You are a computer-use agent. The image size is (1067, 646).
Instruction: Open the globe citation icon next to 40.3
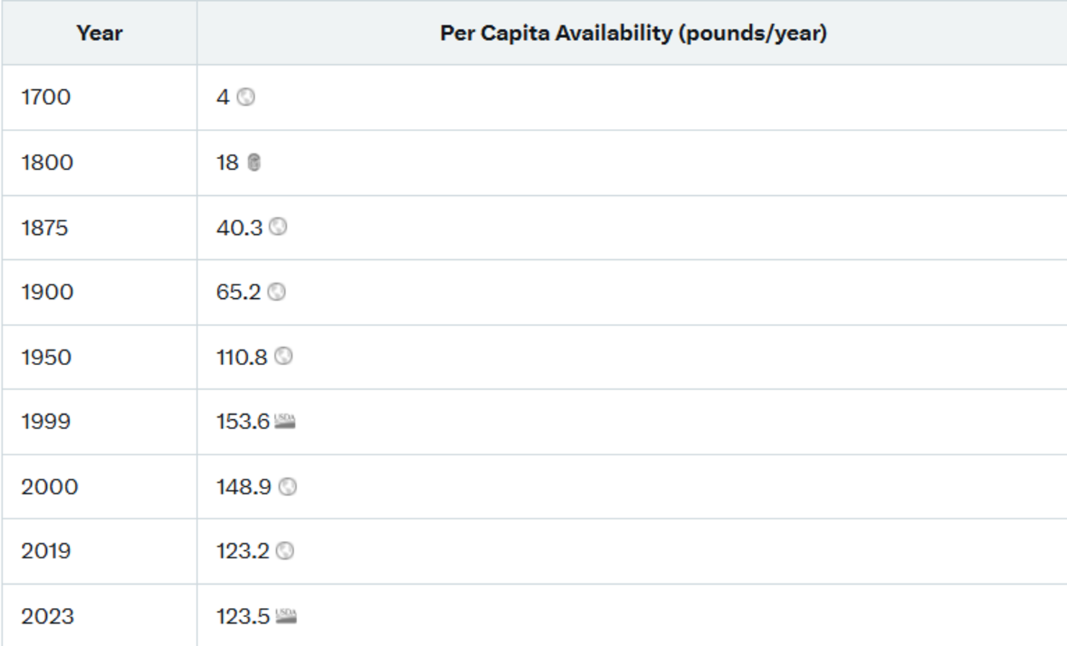pyautogui.click(x=278, y=227)
